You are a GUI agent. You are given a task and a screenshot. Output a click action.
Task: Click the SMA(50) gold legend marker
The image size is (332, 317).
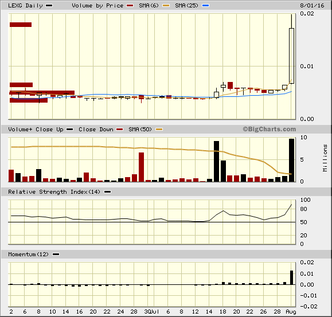159,130
